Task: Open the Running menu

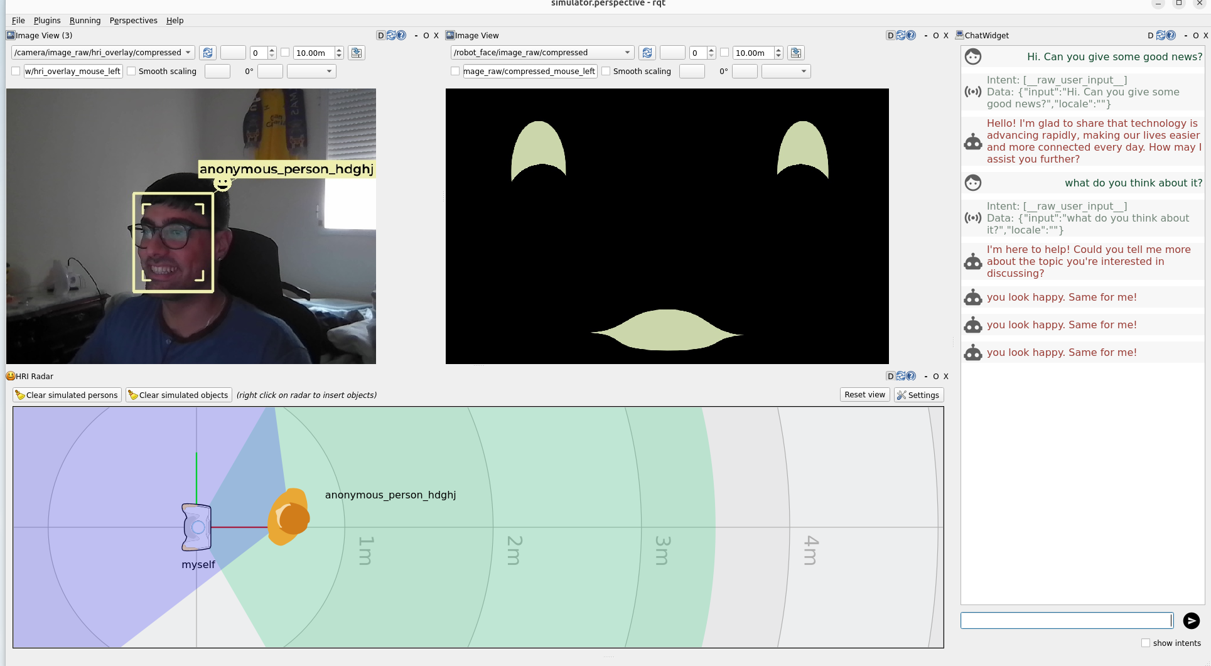Action: tap(85, 20)
